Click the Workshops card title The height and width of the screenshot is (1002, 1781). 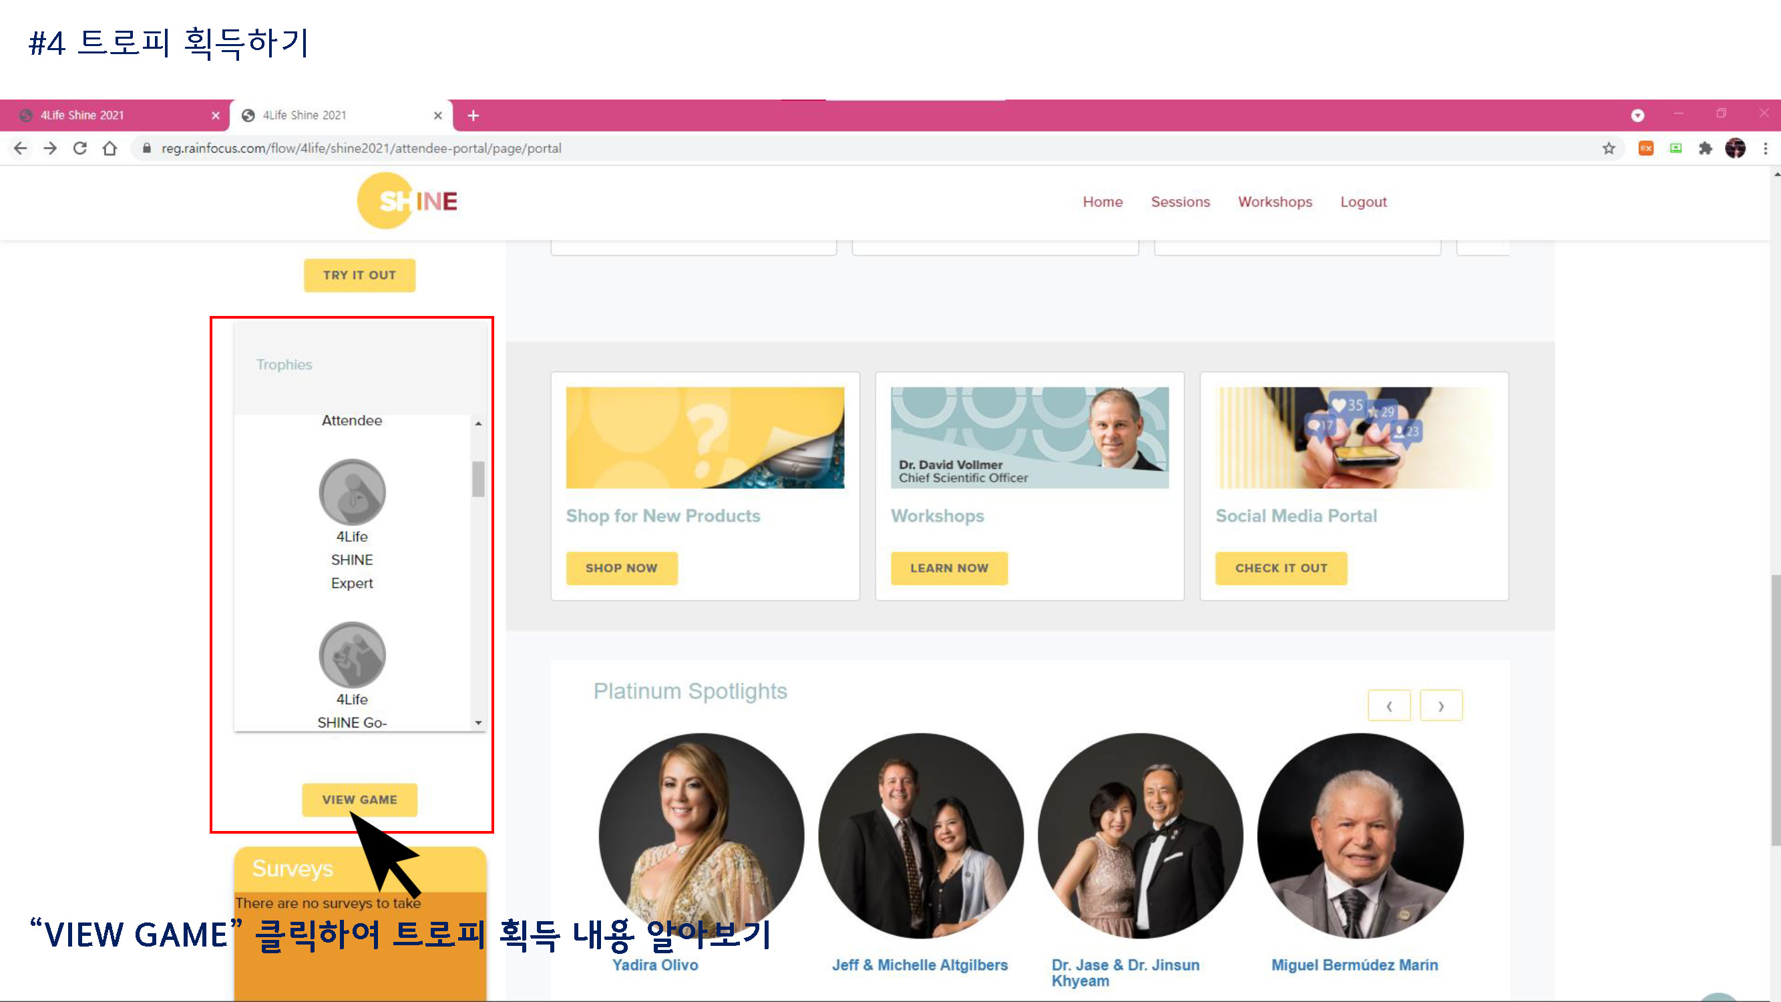tap(937, 516)
